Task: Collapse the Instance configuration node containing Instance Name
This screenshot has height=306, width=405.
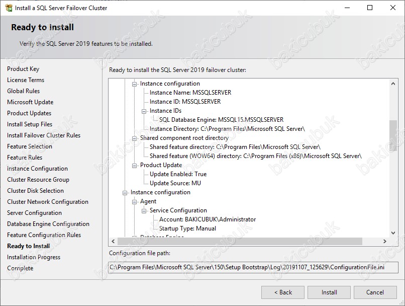Action: point(134,84)
